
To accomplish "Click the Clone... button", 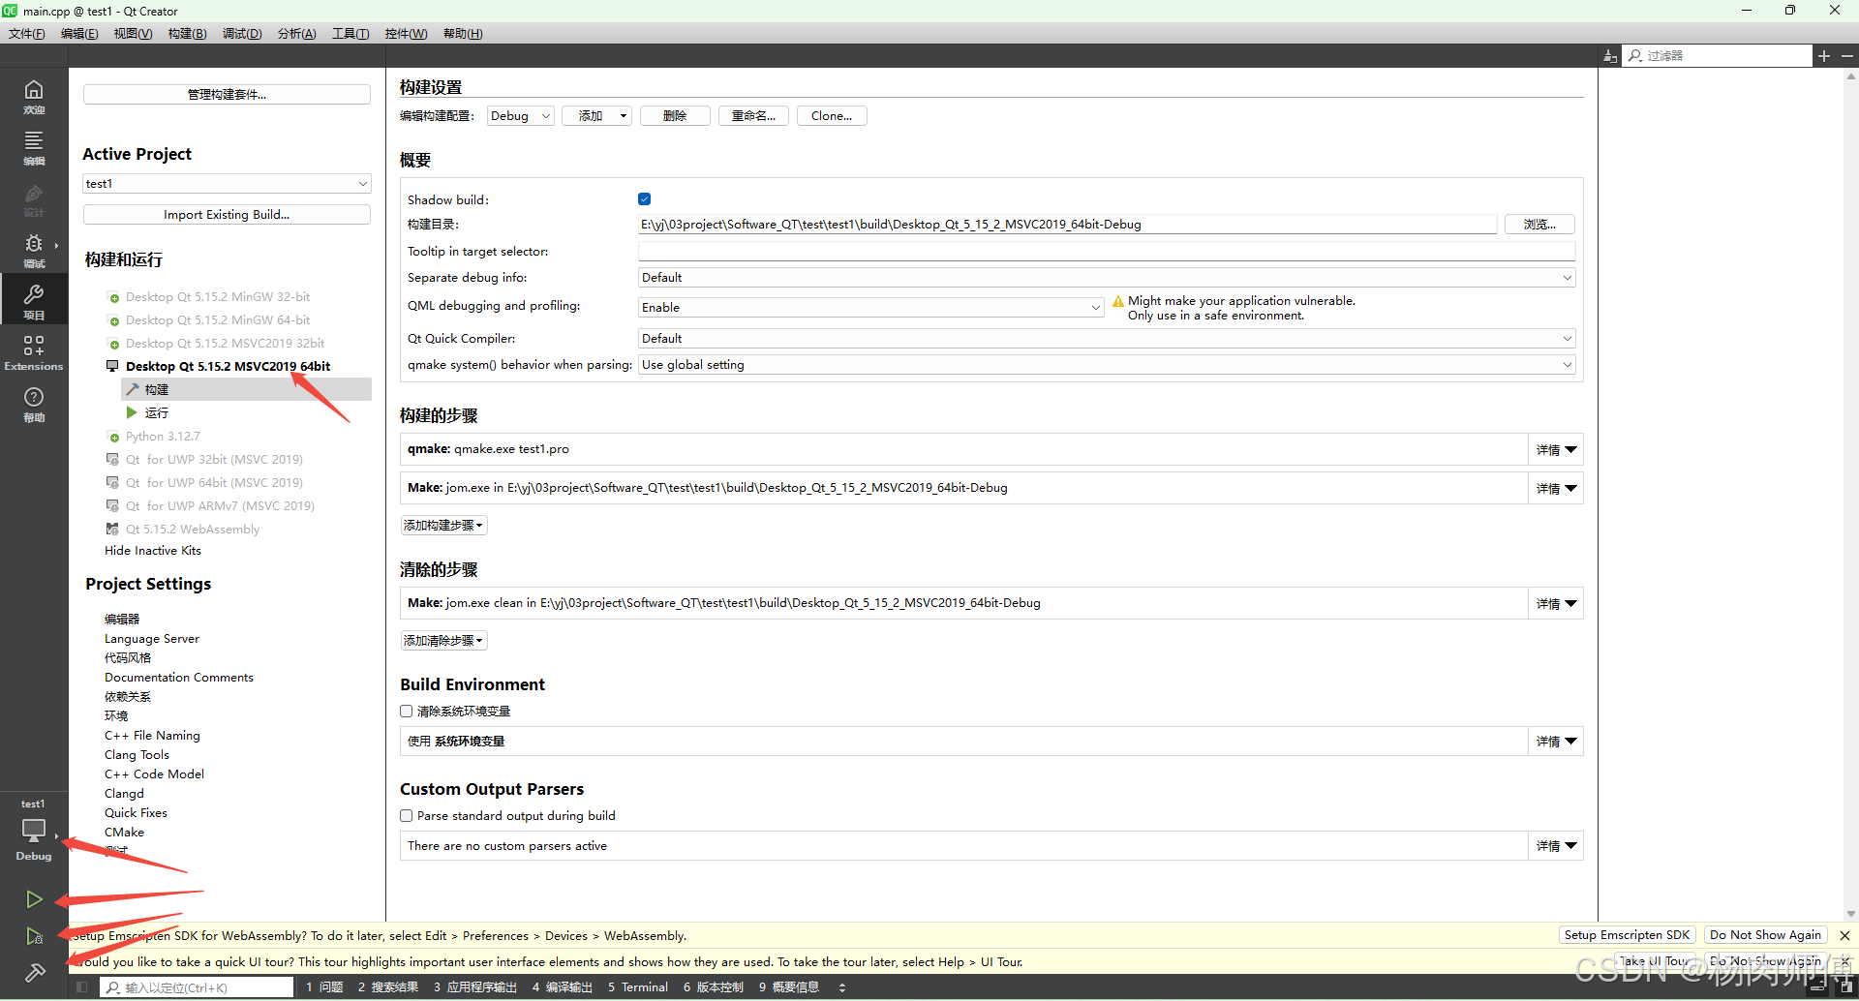I will click(832, 116).
